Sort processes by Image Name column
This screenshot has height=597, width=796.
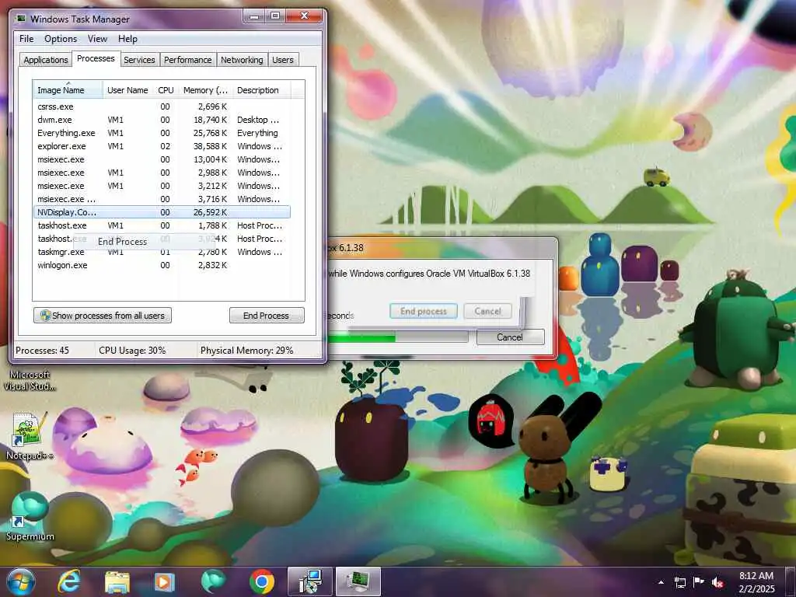tap(68, 90)
